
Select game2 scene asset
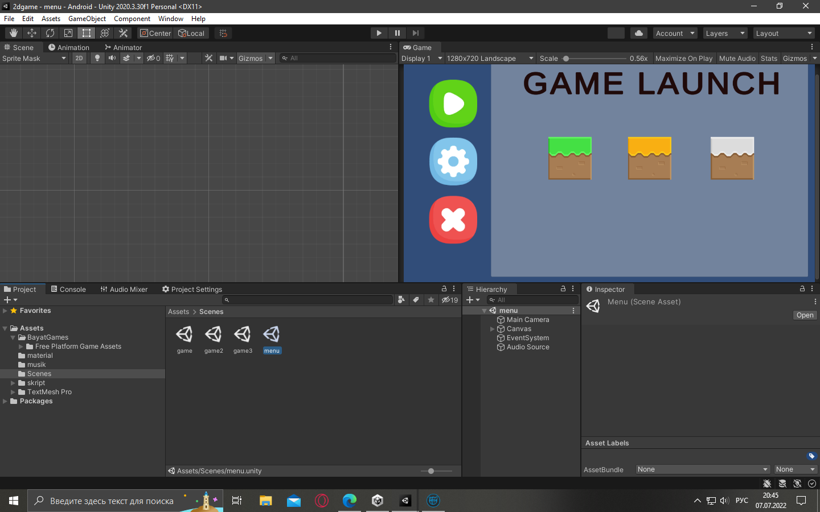point(214,340)
